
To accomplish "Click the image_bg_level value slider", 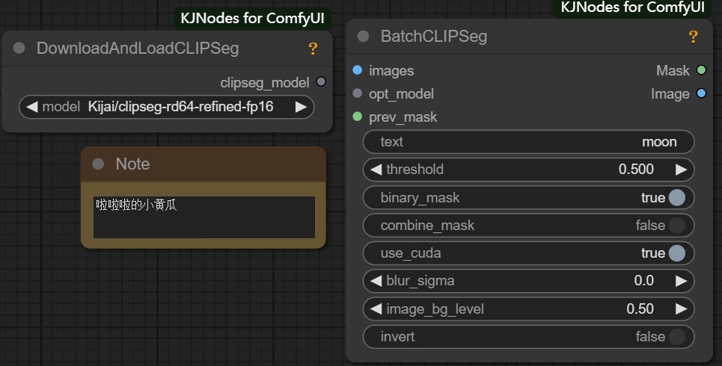I will click(528, 308).
